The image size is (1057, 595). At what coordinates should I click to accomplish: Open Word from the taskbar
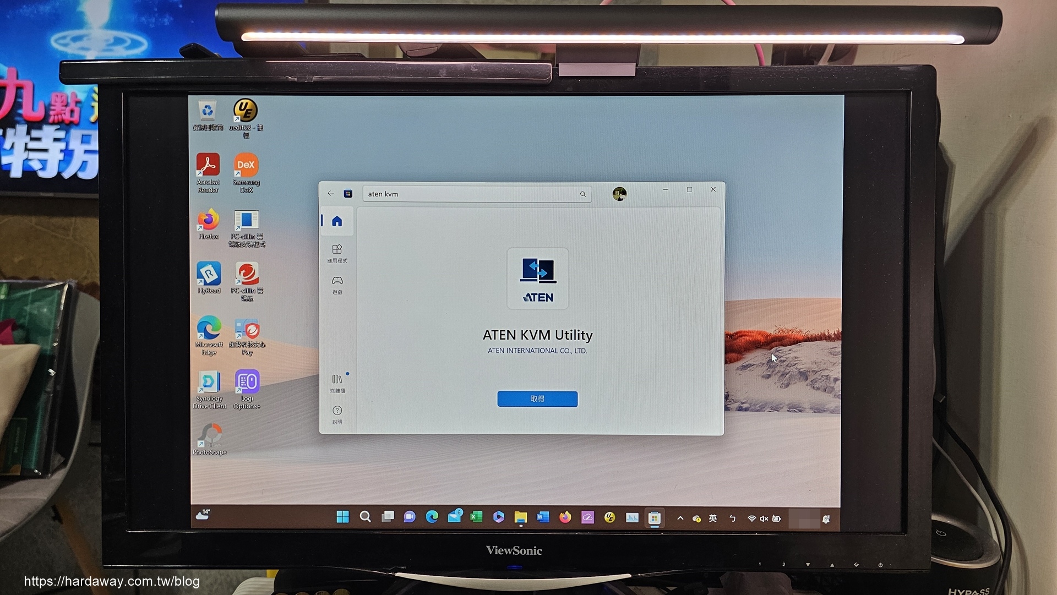coord(543,517)
